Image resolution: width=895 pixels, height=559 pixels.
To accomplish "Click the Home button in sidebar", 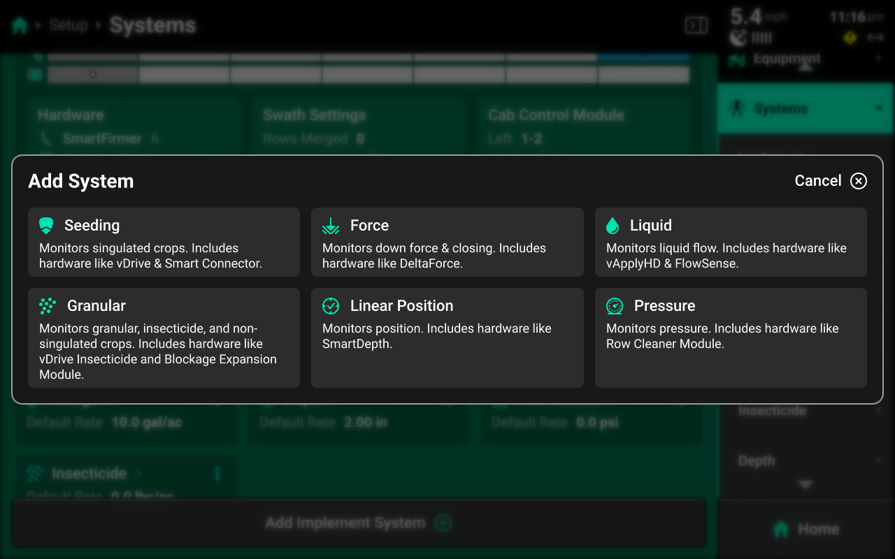I will (806, 529).
